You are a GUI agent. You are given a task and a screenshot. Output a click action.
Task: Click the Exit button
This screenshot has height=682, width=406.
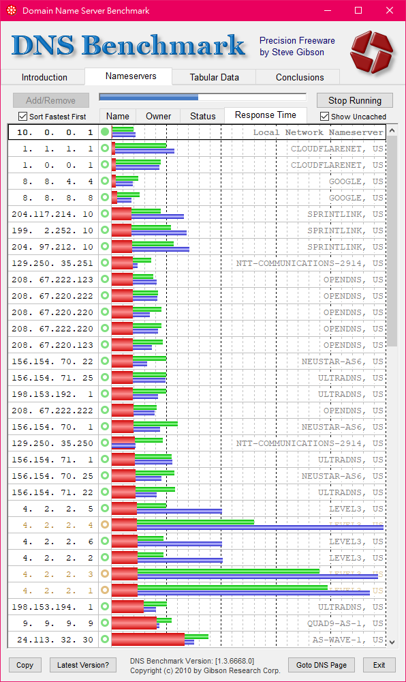point(379,665)
